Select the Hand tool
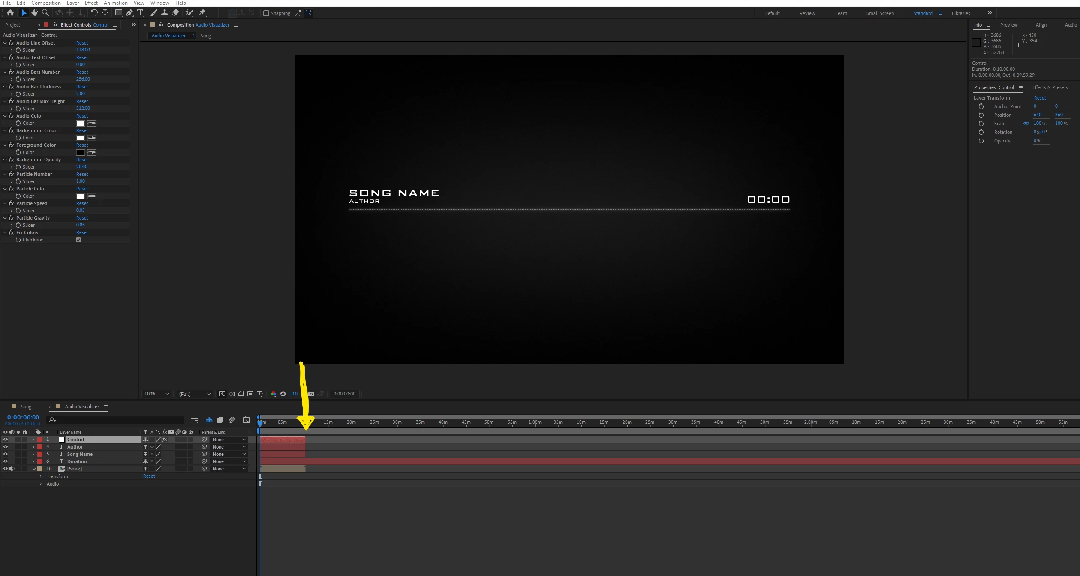 point(35,13)
